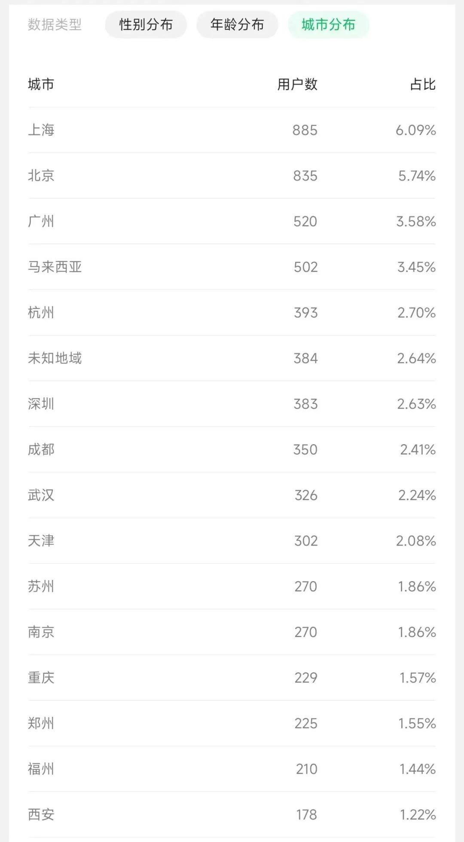The width and height of the screenshot is (464, 842).
Task: Switch to the 性别分布 tab
Action: point(146,25)
